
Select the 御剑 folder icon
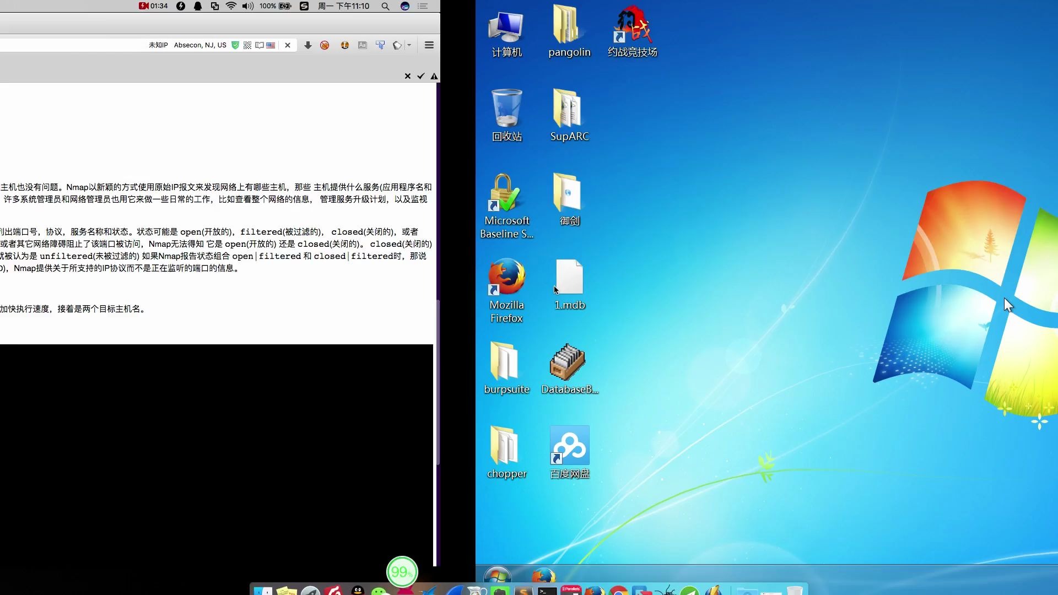click(x=569, y=199)
